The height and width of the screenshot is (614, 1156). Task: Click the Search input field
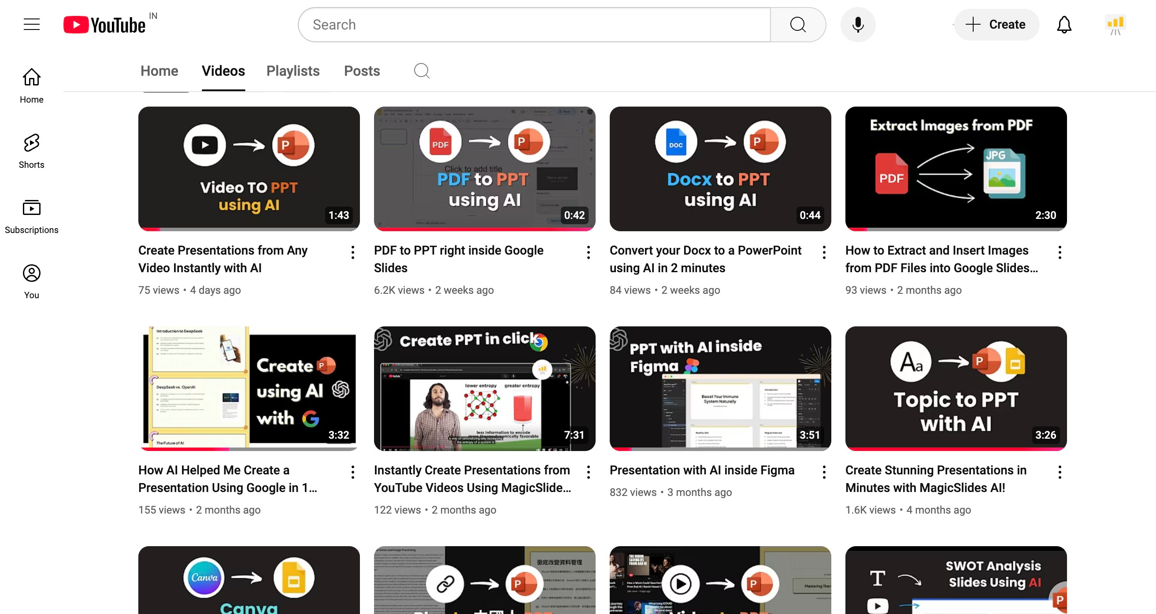(534, 25)
